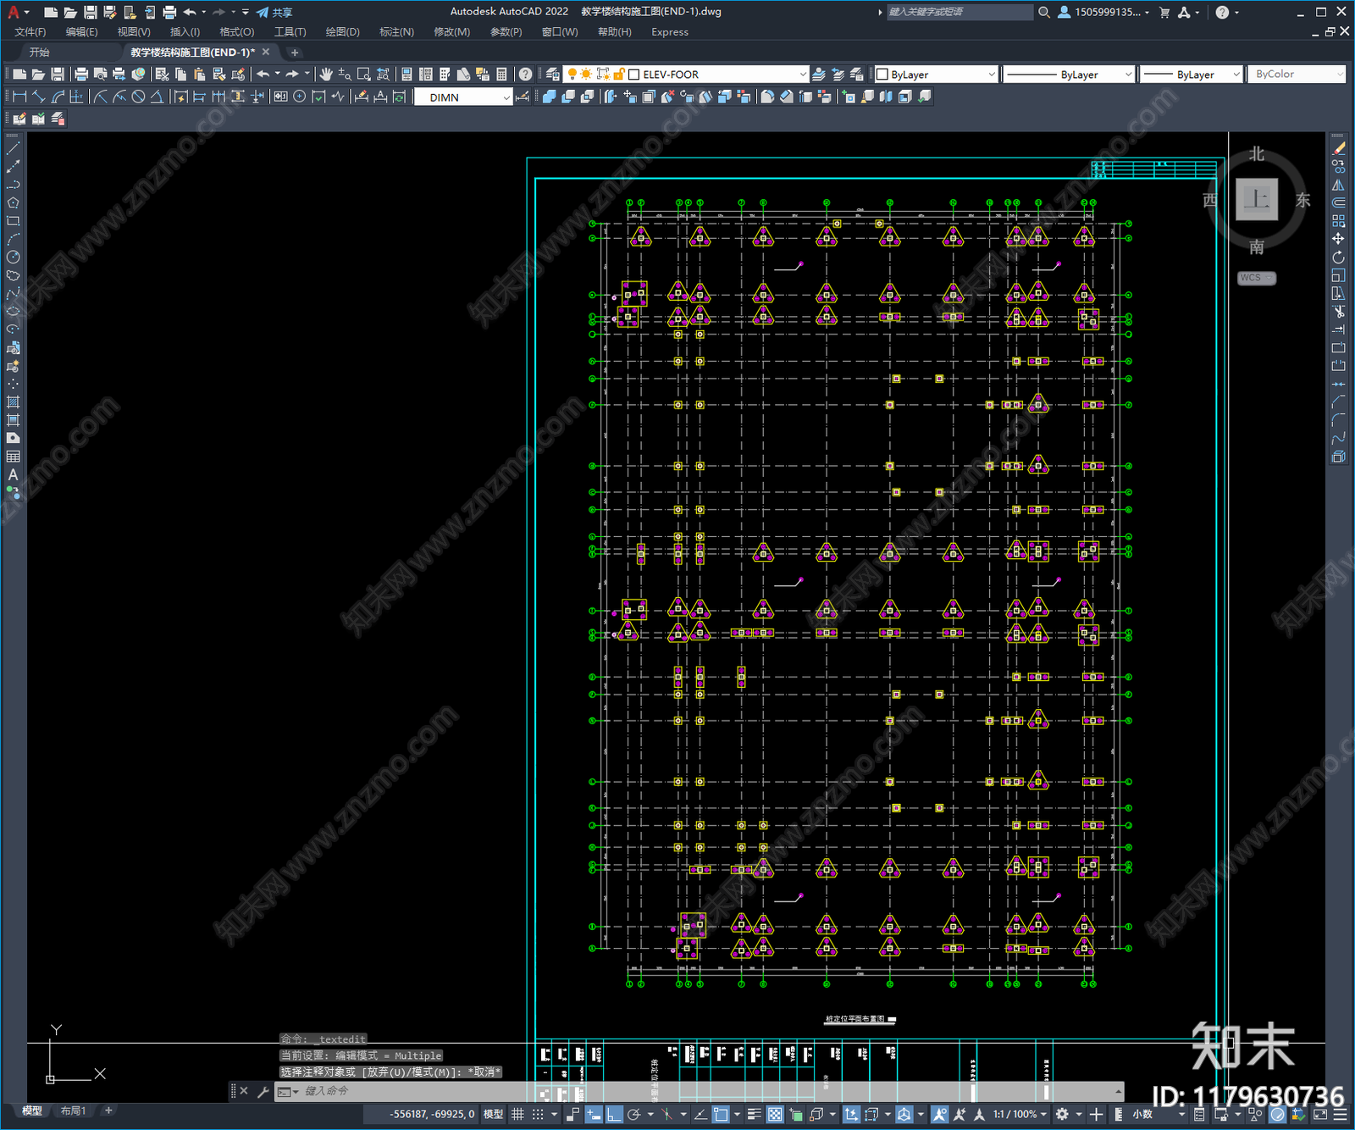This screenshot has height=1130, width=1355.
Task: Toggle transparency display in status bar
Action: tap(775, 1114)
